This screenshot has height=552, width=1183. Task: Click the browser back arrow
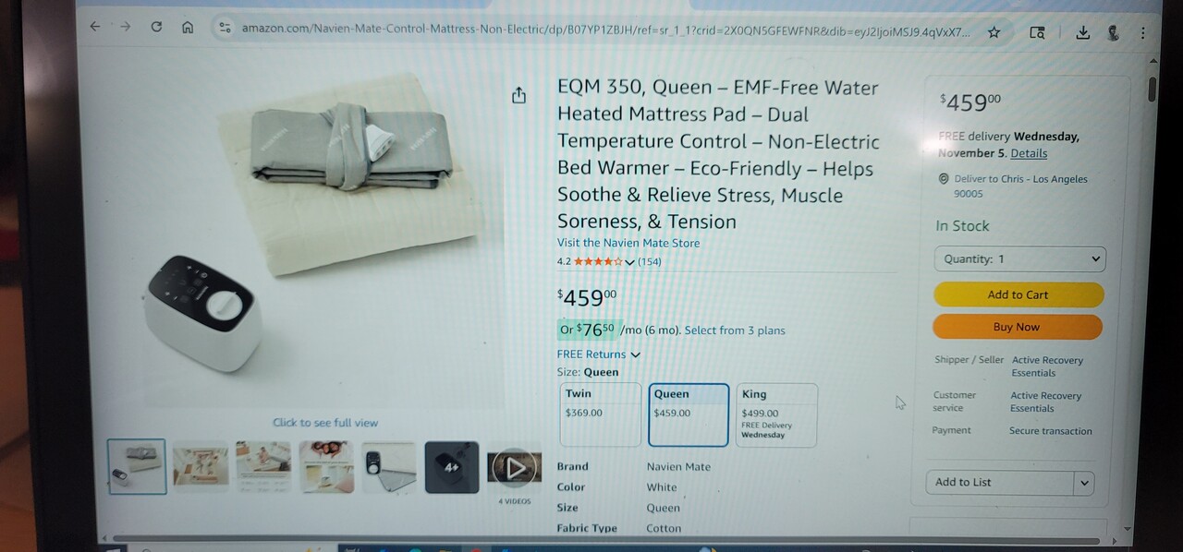[x=94, y=28]
